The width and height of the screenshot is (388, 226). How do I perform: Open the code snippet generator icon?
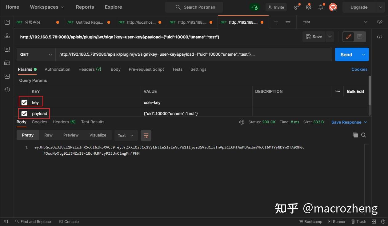(x=379, y=37)
